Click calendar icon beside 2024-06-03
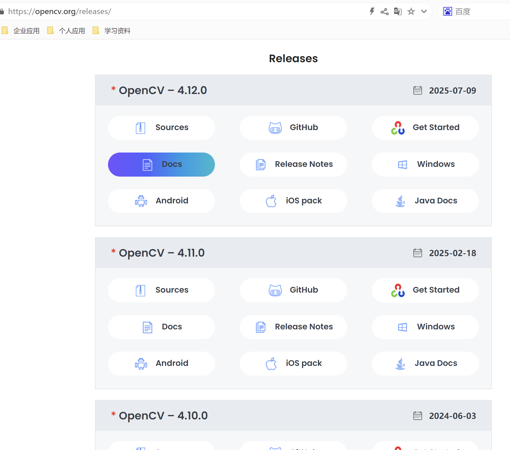The height and width of the screenshot is (450, 510). [417, 416]
